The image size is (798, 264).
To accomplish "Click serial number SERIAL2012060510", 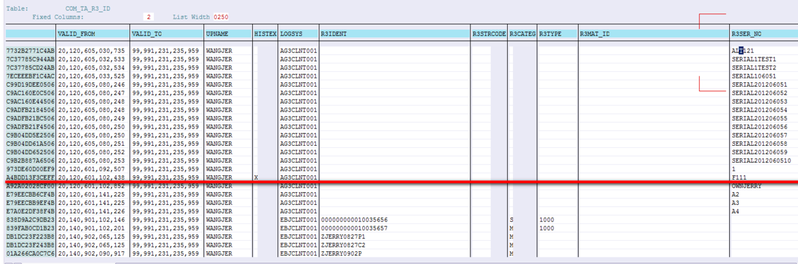I will (x=761, y=161).
